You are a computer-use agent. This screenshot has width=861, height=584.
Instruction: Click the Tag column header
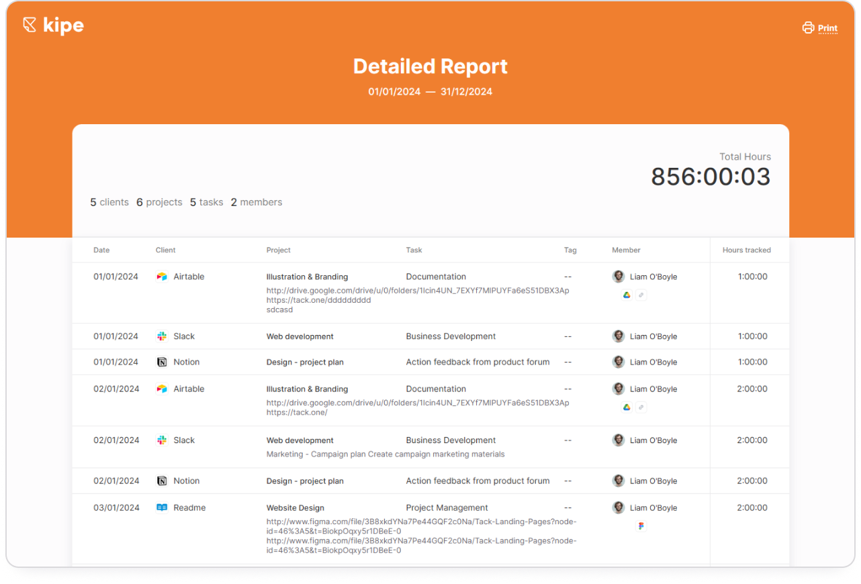pyautogui.click(x=570, y=250)
